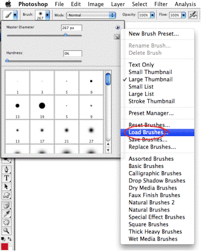
Task: Choose Save Brushes menu item
Action: pyautogui.click(x=157, y=140)
